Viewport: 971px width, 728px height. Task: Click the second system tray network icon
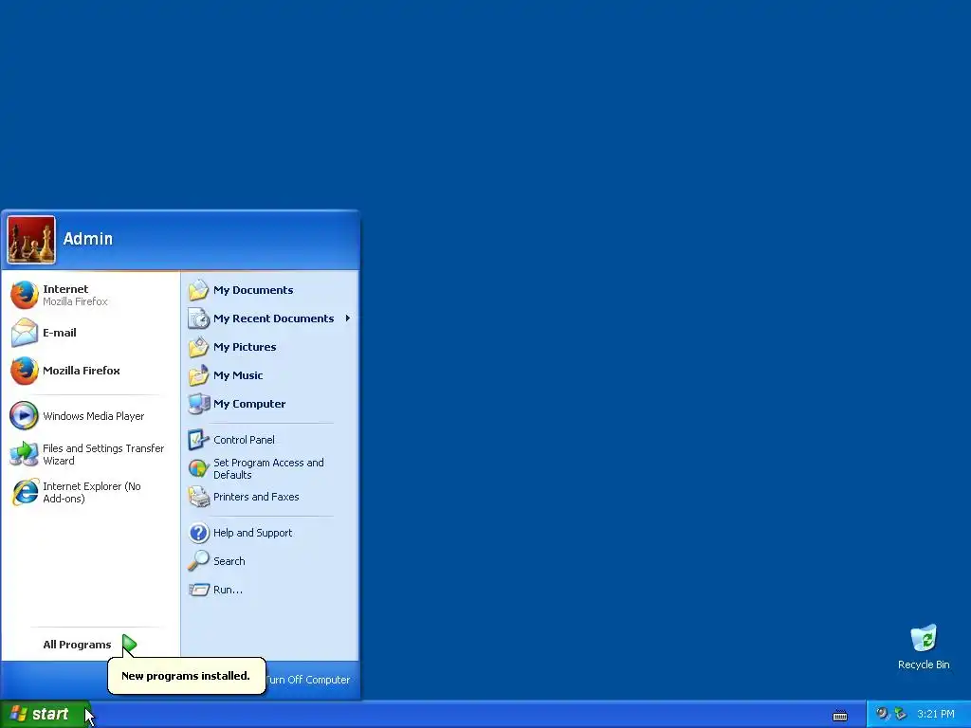point(901,714)
